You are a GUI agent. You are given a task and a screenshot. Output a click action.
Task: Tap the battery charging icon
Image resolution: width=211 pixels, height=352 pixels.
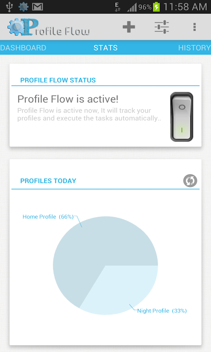pos(156,7)
